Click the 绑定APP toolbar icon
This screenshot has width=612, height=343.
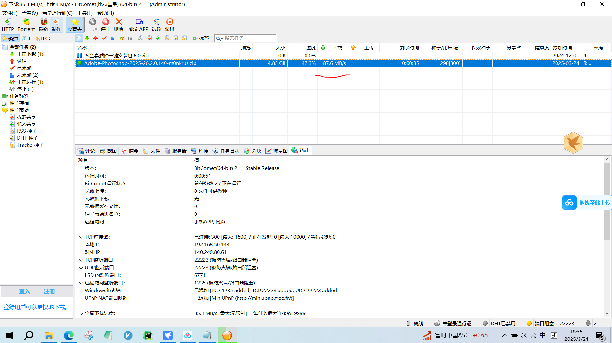pyautogui.click(x=139, y=24)
